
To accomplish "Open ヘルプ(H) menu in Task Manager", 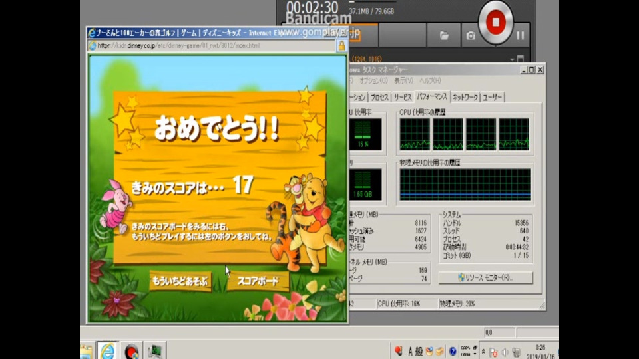I will coord(430,80).
